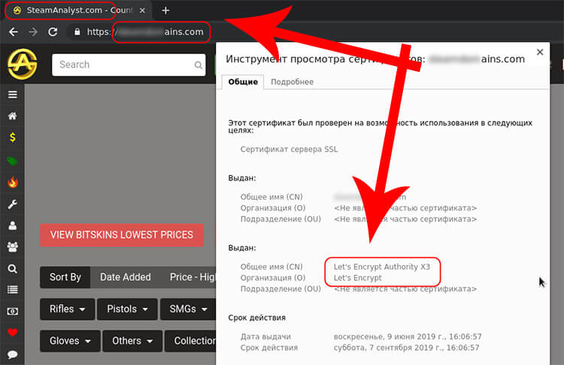Switch to the Подробнее tab
Viewport: 564px width, 365px height.
pyautogui.click(x=292, y=82)
